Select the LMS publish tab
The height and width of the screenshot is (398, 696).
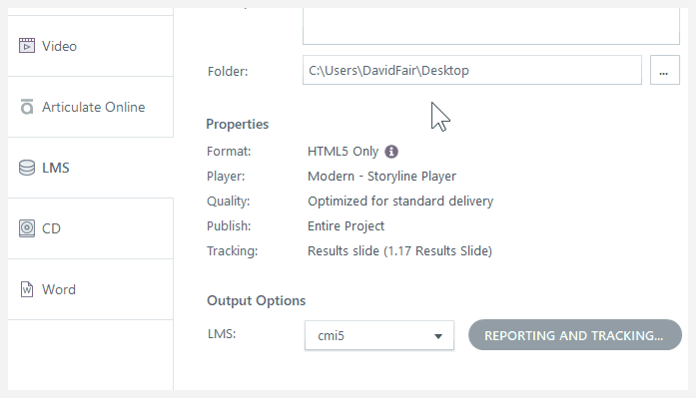(x=91, y=168)
